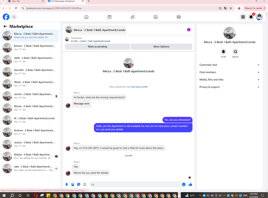Open the Woah conversation in list

[30, 84]
